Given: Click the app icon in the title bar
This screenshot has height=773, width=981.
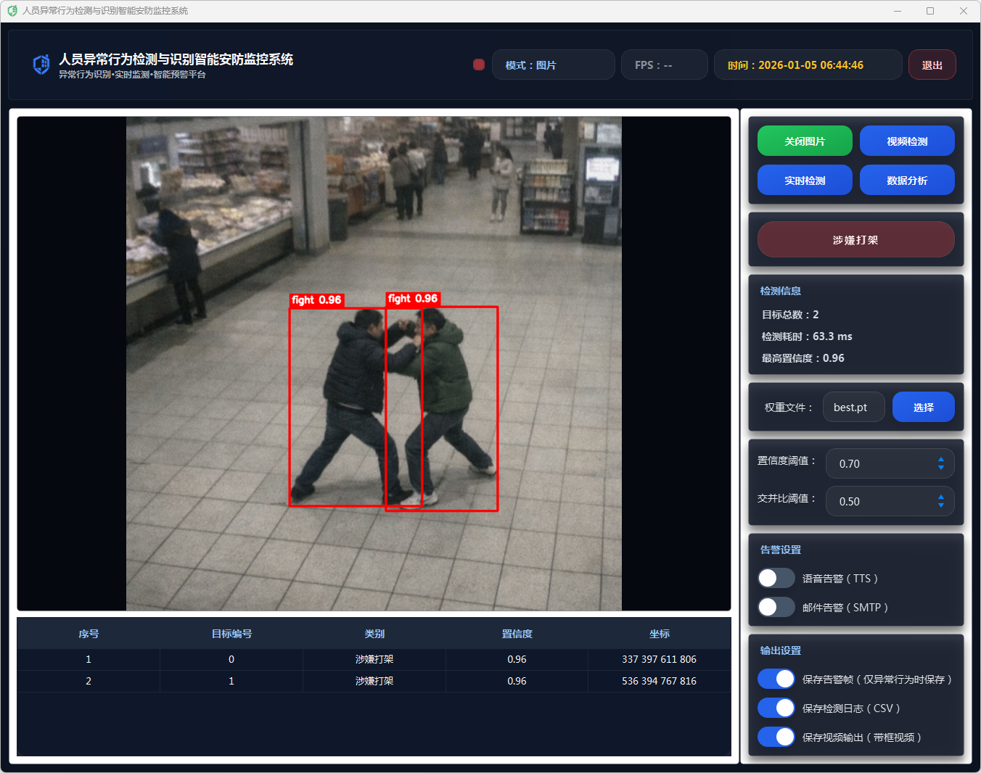Looking at the screenshot, I should coord(12,11).
